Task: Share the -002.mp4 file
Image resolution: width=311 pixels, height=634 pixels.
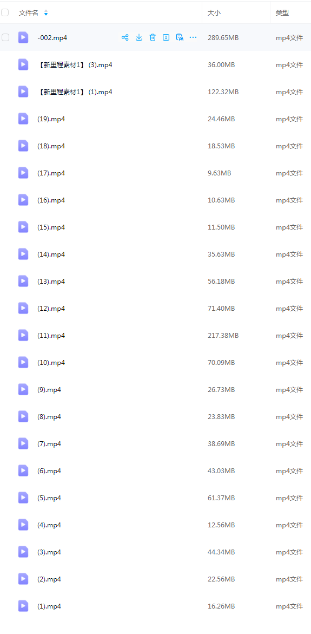Action: pyautogui.click(x=125, y=37)
